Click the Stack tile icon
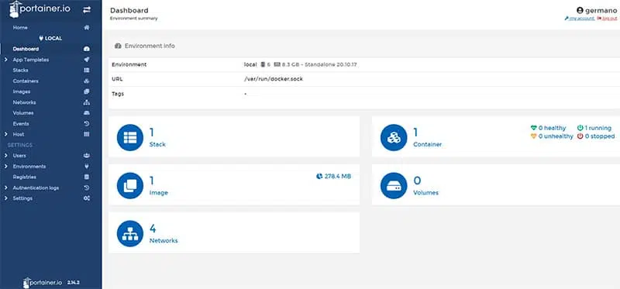Image resolution: width=620 pixels, height=289 pixels. coord(130,137)
